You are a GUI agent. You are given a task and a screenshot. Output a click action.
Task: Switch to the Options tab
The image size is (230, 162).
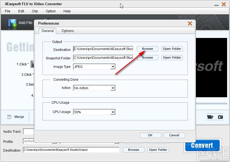pyautogui.click(x=67, y=31)
